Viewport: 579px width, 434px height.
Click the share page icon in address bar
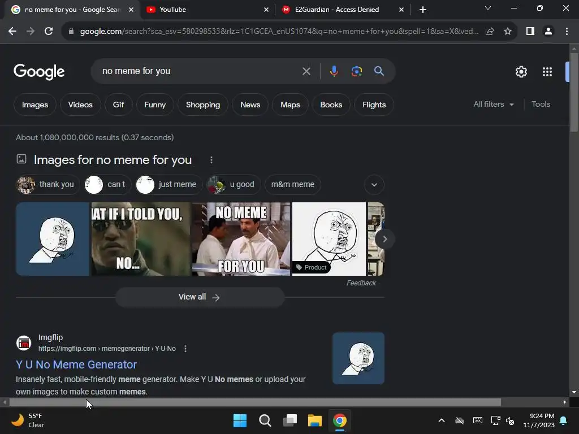pos(490,32)
